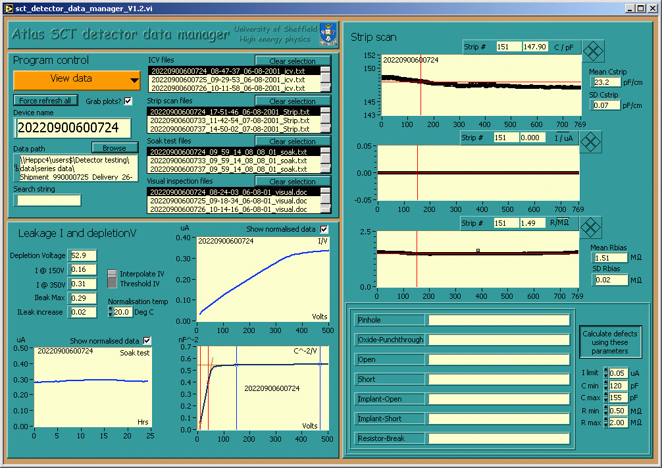Screen dimensions: 662x468
Task: Click the Search string input field
Action: click(48, 200)
